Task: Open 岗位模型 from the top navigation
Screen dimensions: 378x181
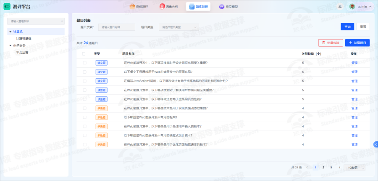Action: [228, 7]
